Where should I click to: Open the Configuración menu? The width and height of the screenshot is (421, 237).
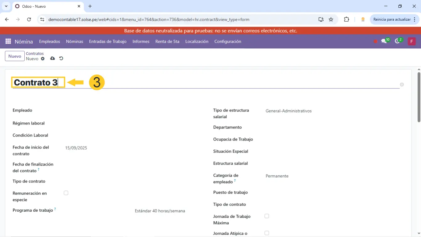[x=228, y=41]
